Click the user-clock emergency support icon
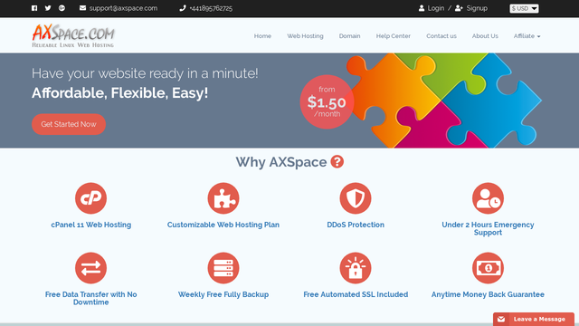This screenshot has width=579, height=326. coord(488,198)
